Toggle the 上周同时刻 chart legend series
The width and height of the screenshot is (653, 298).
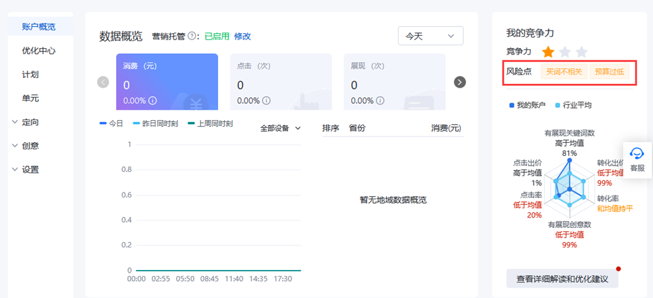[x=210, y=124]
